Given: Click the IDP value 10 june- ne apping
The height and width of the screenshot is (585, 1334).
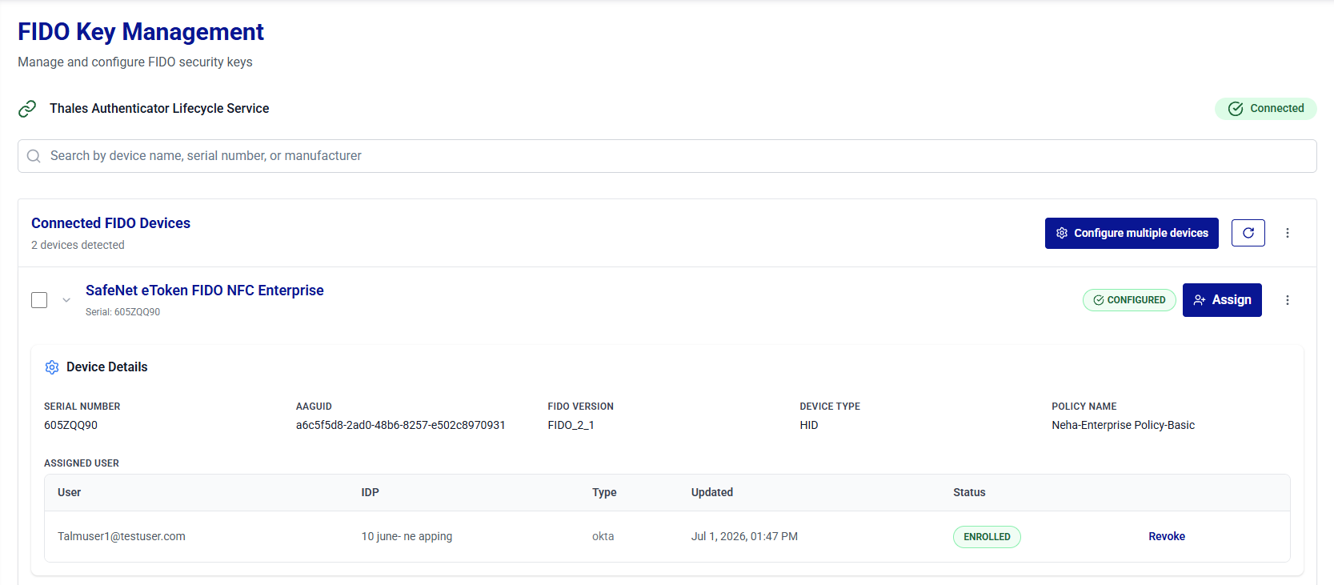Looking at the screenshot, I should tap(407, 536).
